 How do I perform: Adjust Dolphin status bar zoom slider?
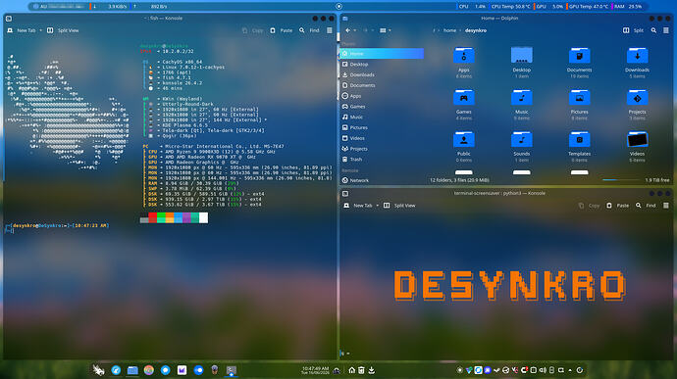[x=620, y=180]
